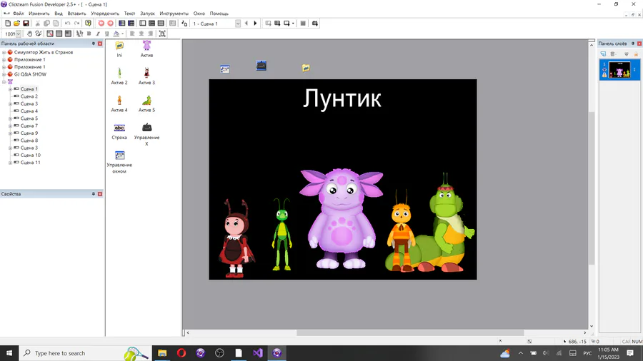Image resolution: width=643 pixels, height=361 pixels.
Task: Click the Windows search box on the taskbar
Action: tap(84, 353)
